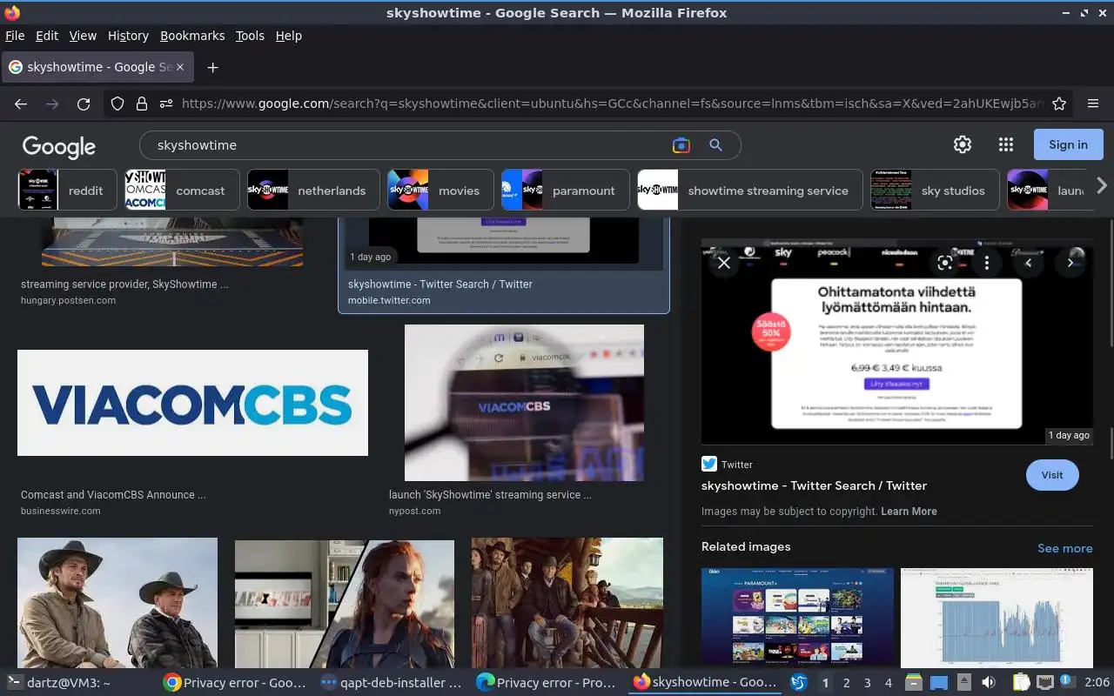Open the Bookmarks menu

(192, 36)
